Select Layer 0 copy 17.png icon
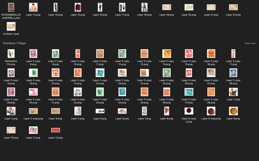This screenshot has height=161, width=259. click(233, 54)
